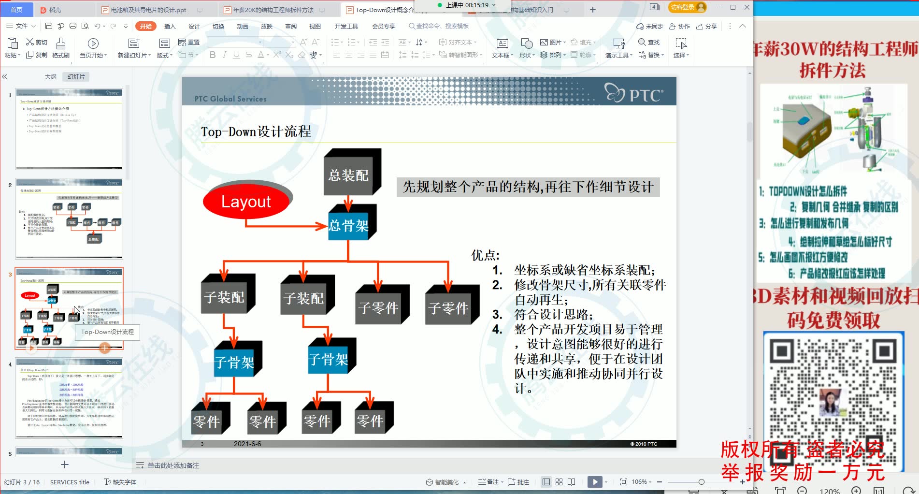Click the notes field 单击此处添加备注
The height and width of the screenshot is (494, 919).
pos(173,465)
